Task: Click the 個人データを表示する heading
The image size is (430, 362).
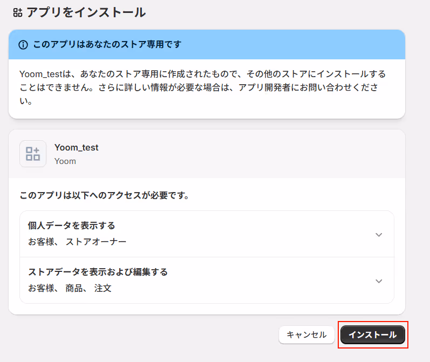Action: click(71, 226)
